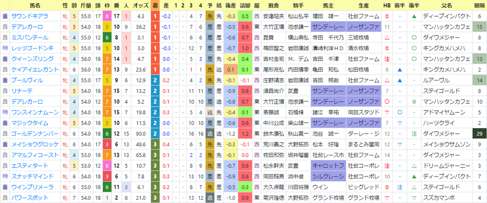Click the odds value 36.2
487x203 pixels.
(x=141, y=27)
